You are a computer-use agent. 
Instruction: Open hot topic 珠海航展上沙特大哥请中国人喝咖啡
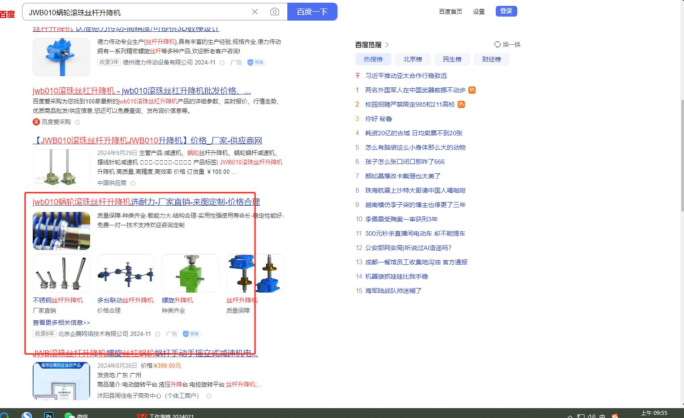pyautogui.click(x=416, y=190)
